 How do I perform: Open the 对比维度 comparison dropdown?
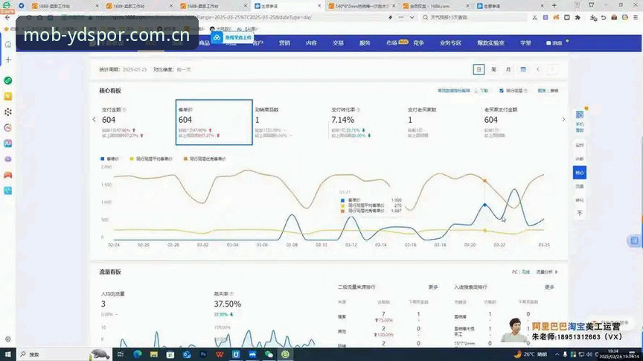pyautogui.click(x=172, y=70)
